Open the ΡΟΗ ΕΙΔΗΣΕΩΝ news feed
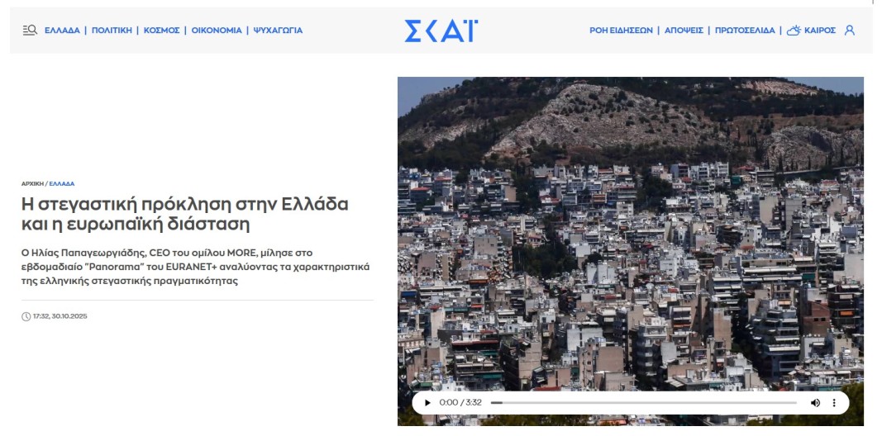The width and height of the screenshot is (882, 436). pyautogui.click(x=621, y=31)
